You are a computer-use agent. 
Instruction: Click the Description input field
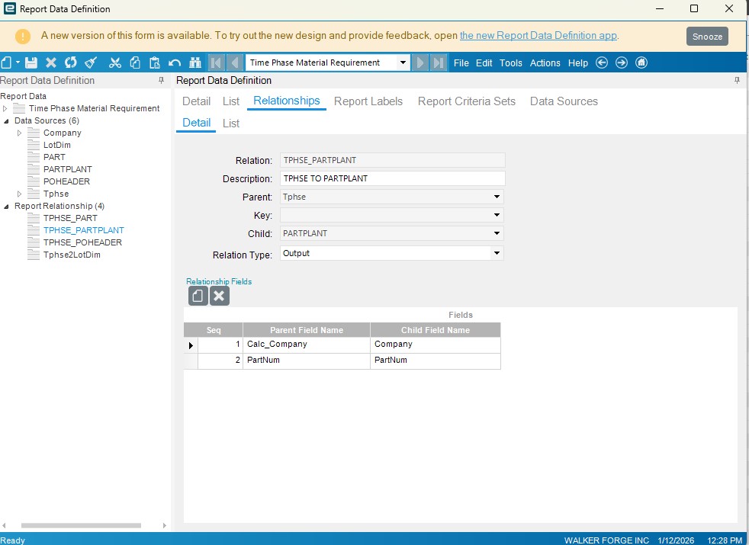point(392,178)
